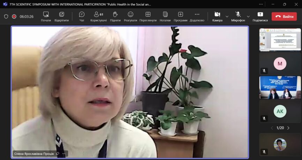Open Нотатки meeting notes
This screenshot has height=160, width=302.
pyautogui.click(x=165, y=16)
